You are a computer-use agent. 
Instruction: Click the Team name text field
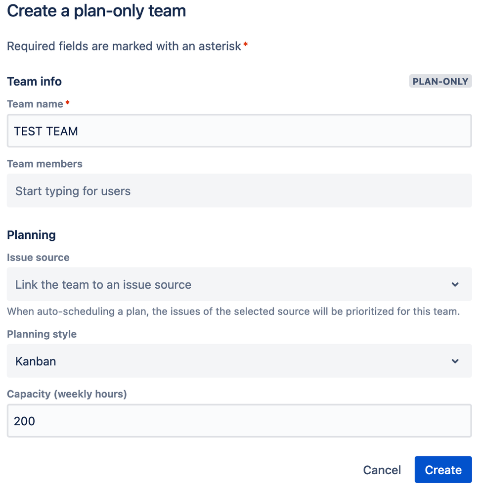(x=239, y=131)
